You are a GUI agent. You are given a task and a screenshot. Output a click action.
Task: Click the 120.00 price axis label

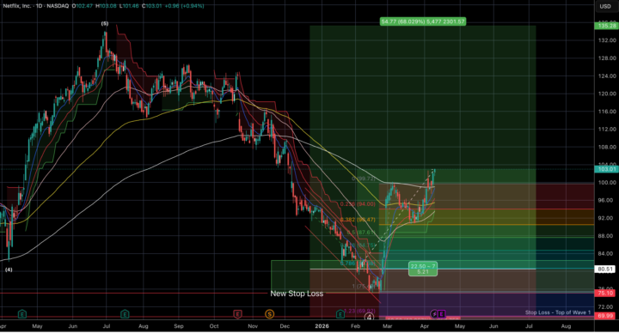[x=607, y=94]
